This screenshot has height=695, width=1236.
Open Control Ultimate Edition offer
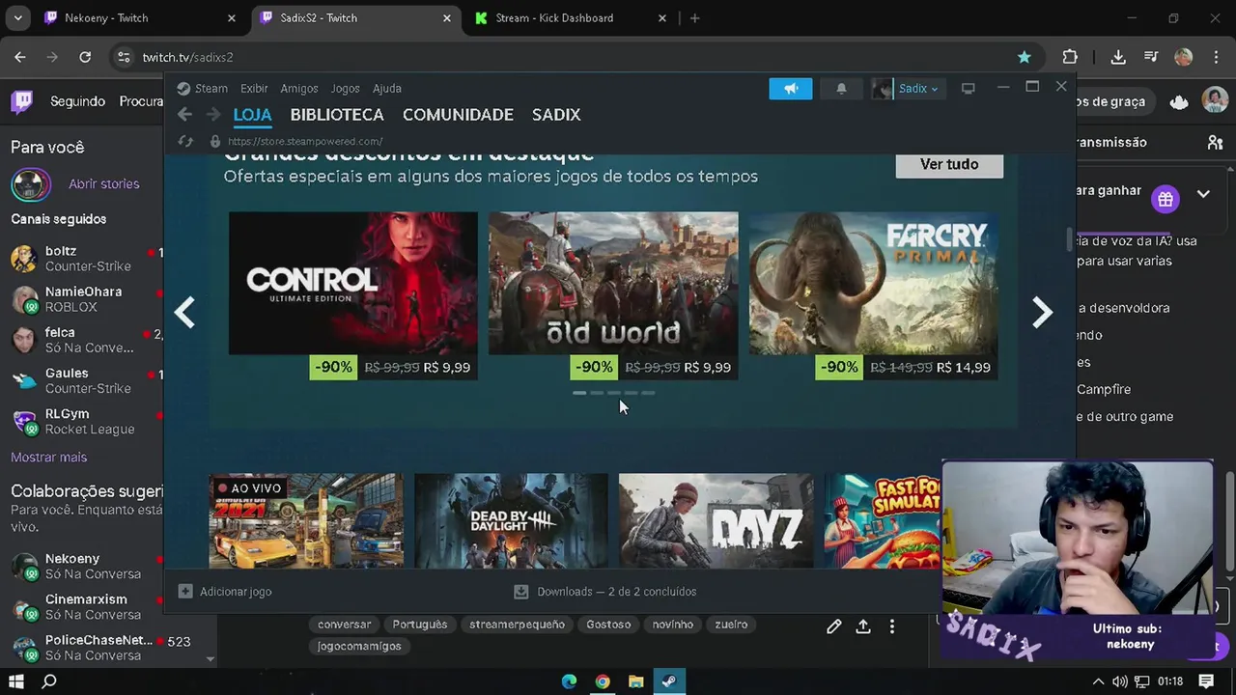coord(353,295)
